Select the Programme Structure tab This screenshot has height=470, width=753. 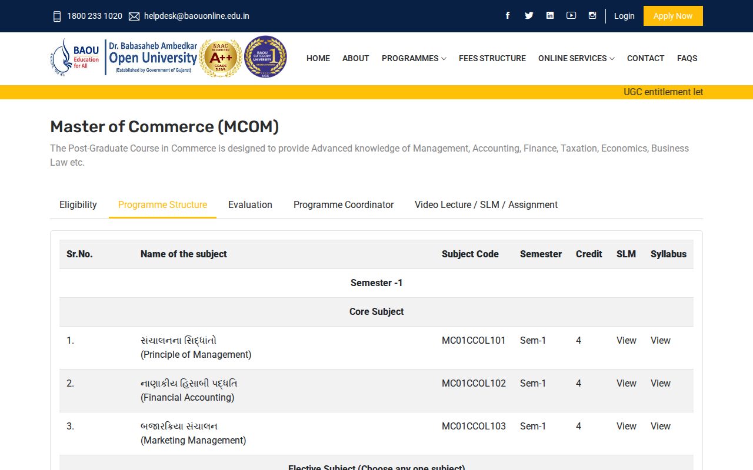[163, 205]
